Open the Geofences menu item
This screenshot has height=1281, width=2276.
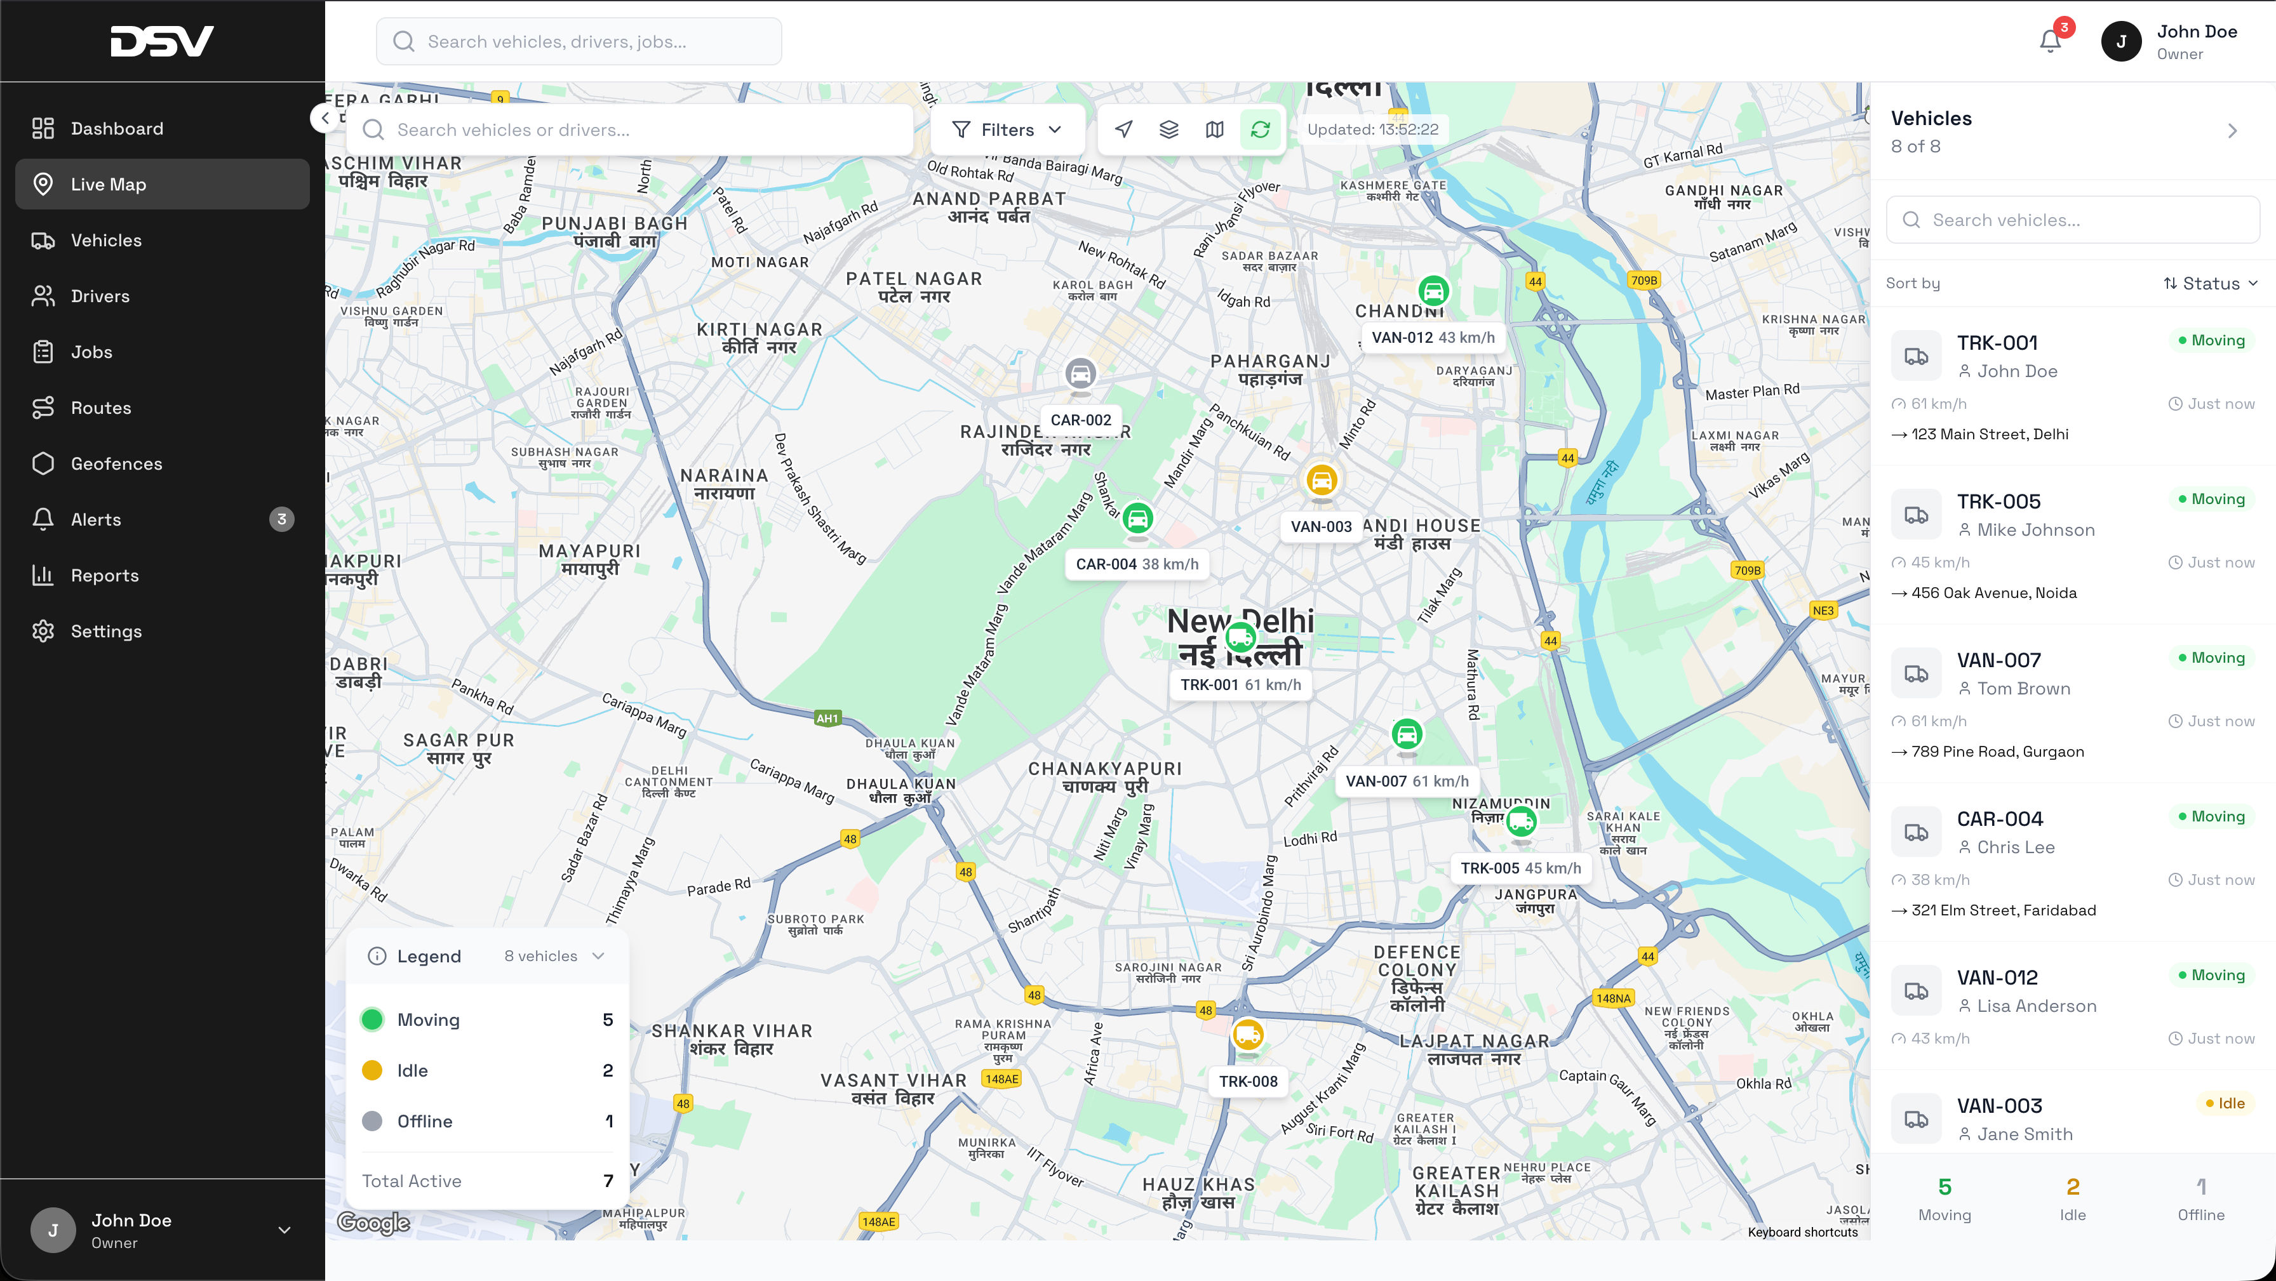point(116,463)
